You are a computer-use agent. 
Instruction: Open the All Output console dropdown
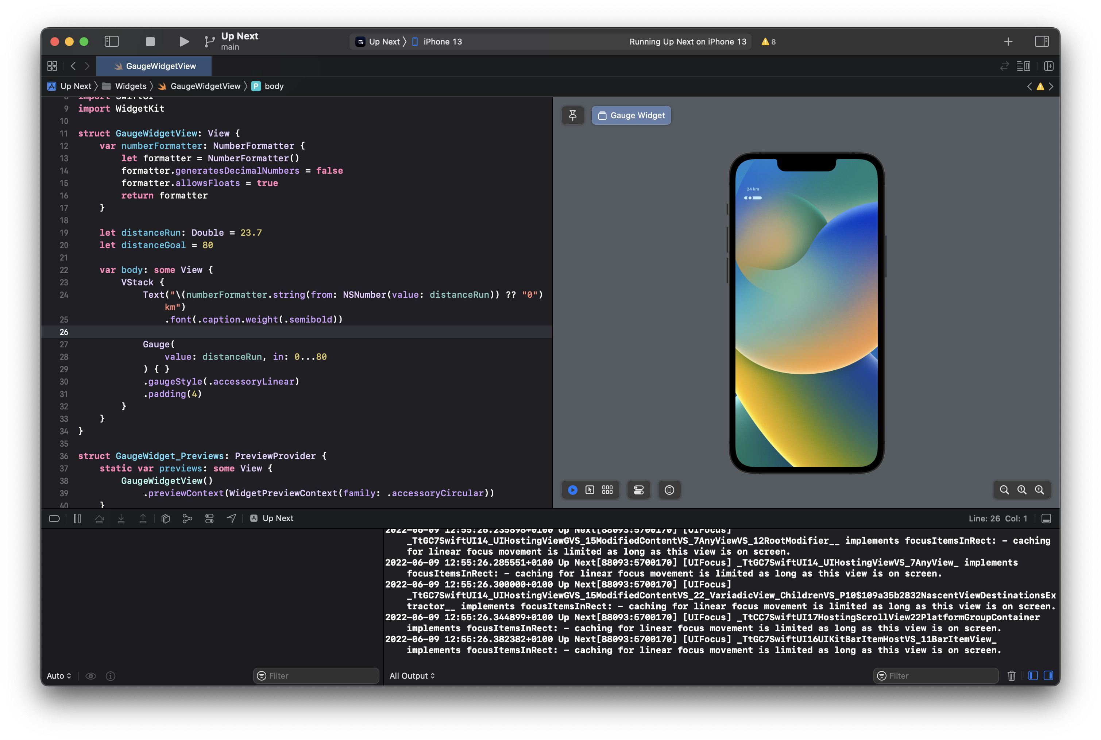412,676
